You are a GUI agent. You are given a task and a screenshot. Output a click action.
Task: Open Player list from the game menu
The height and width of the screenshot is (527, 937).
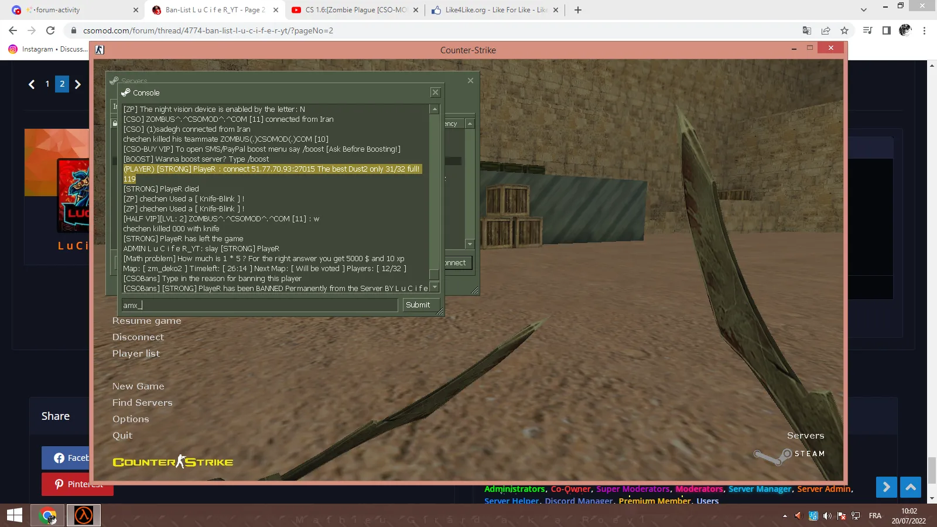pos(136,354)
